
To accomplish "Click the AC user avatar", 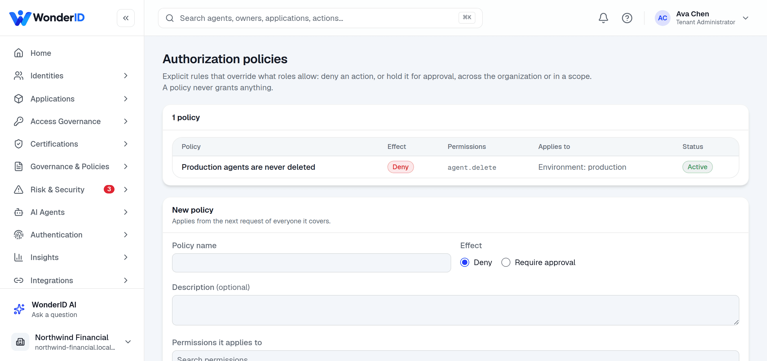I will click(x=662, y=18).
